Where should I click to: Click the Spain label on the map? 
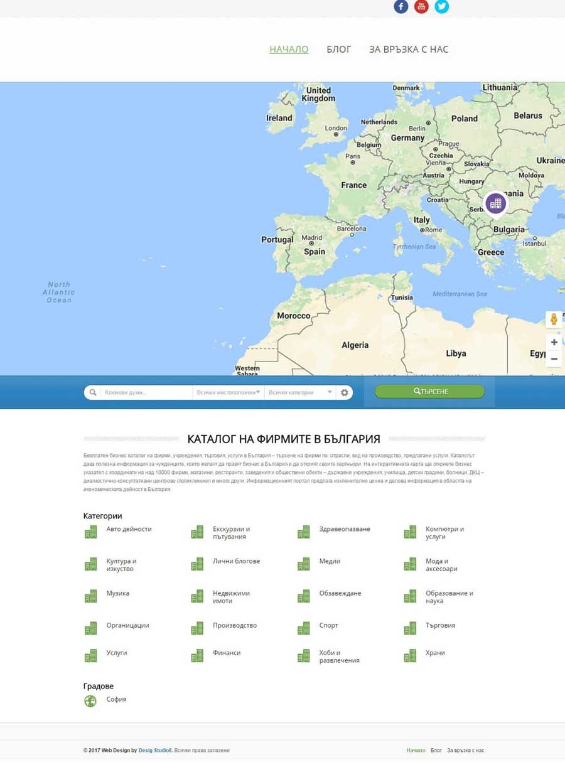pos(315,252)
